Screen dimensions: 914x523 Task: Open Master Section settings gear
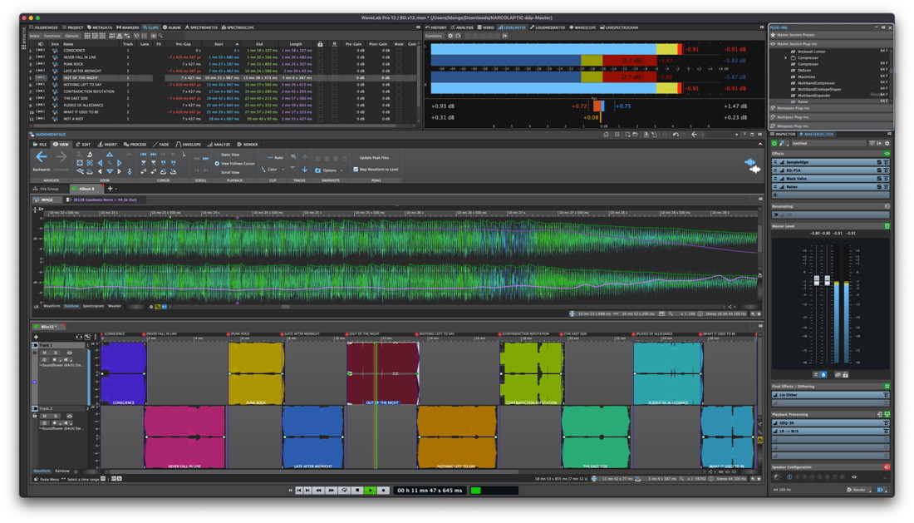click(x=887, y=143)
